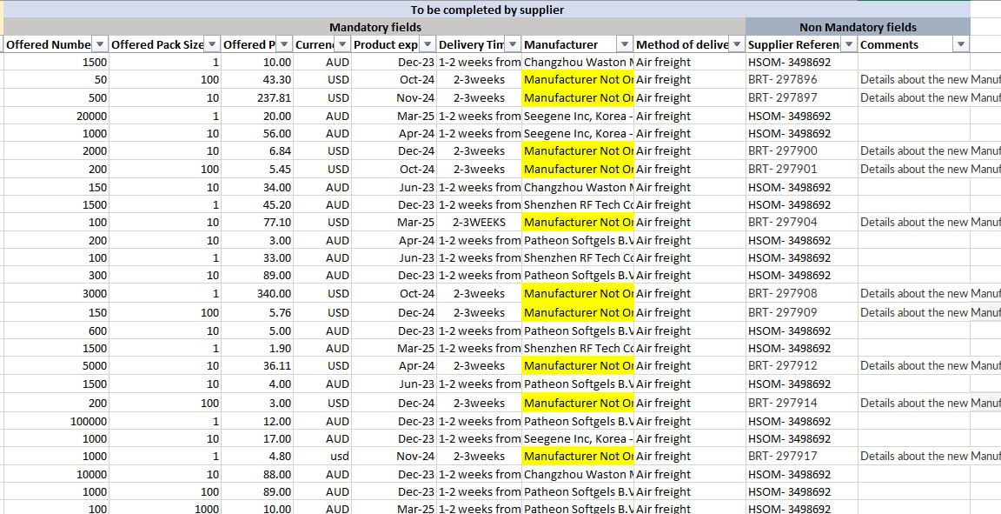This screenshot has width=1001, height=514.
Task: Click the cell with offered number 20000
Action: (x=56, y=116)
